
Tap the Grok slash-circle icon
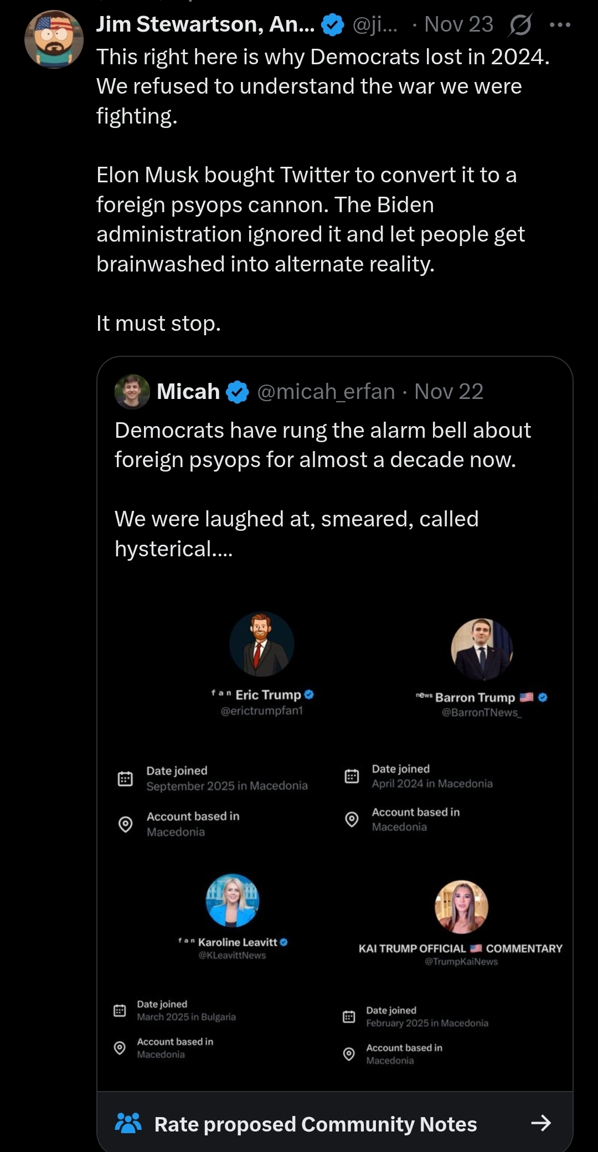pyautogui.click(x=520, y=25)
